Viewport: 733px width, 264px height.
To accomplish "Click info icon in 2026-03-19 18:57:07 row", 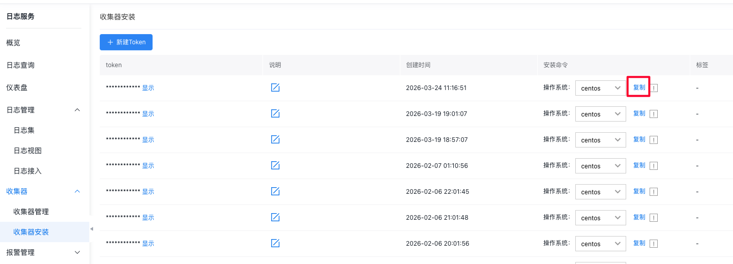I will coord(654,140).
